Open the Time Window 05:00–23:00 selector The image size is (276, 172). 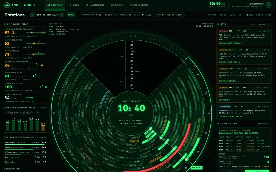coord(99,15)
